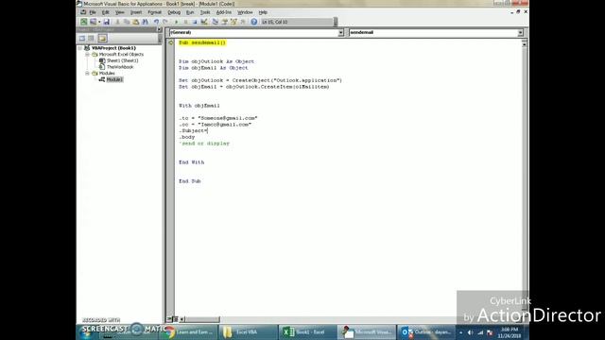The height and width of the screenshot is (340, 605).
Task: Click the Reset stop icon
Action: (195, 22)
